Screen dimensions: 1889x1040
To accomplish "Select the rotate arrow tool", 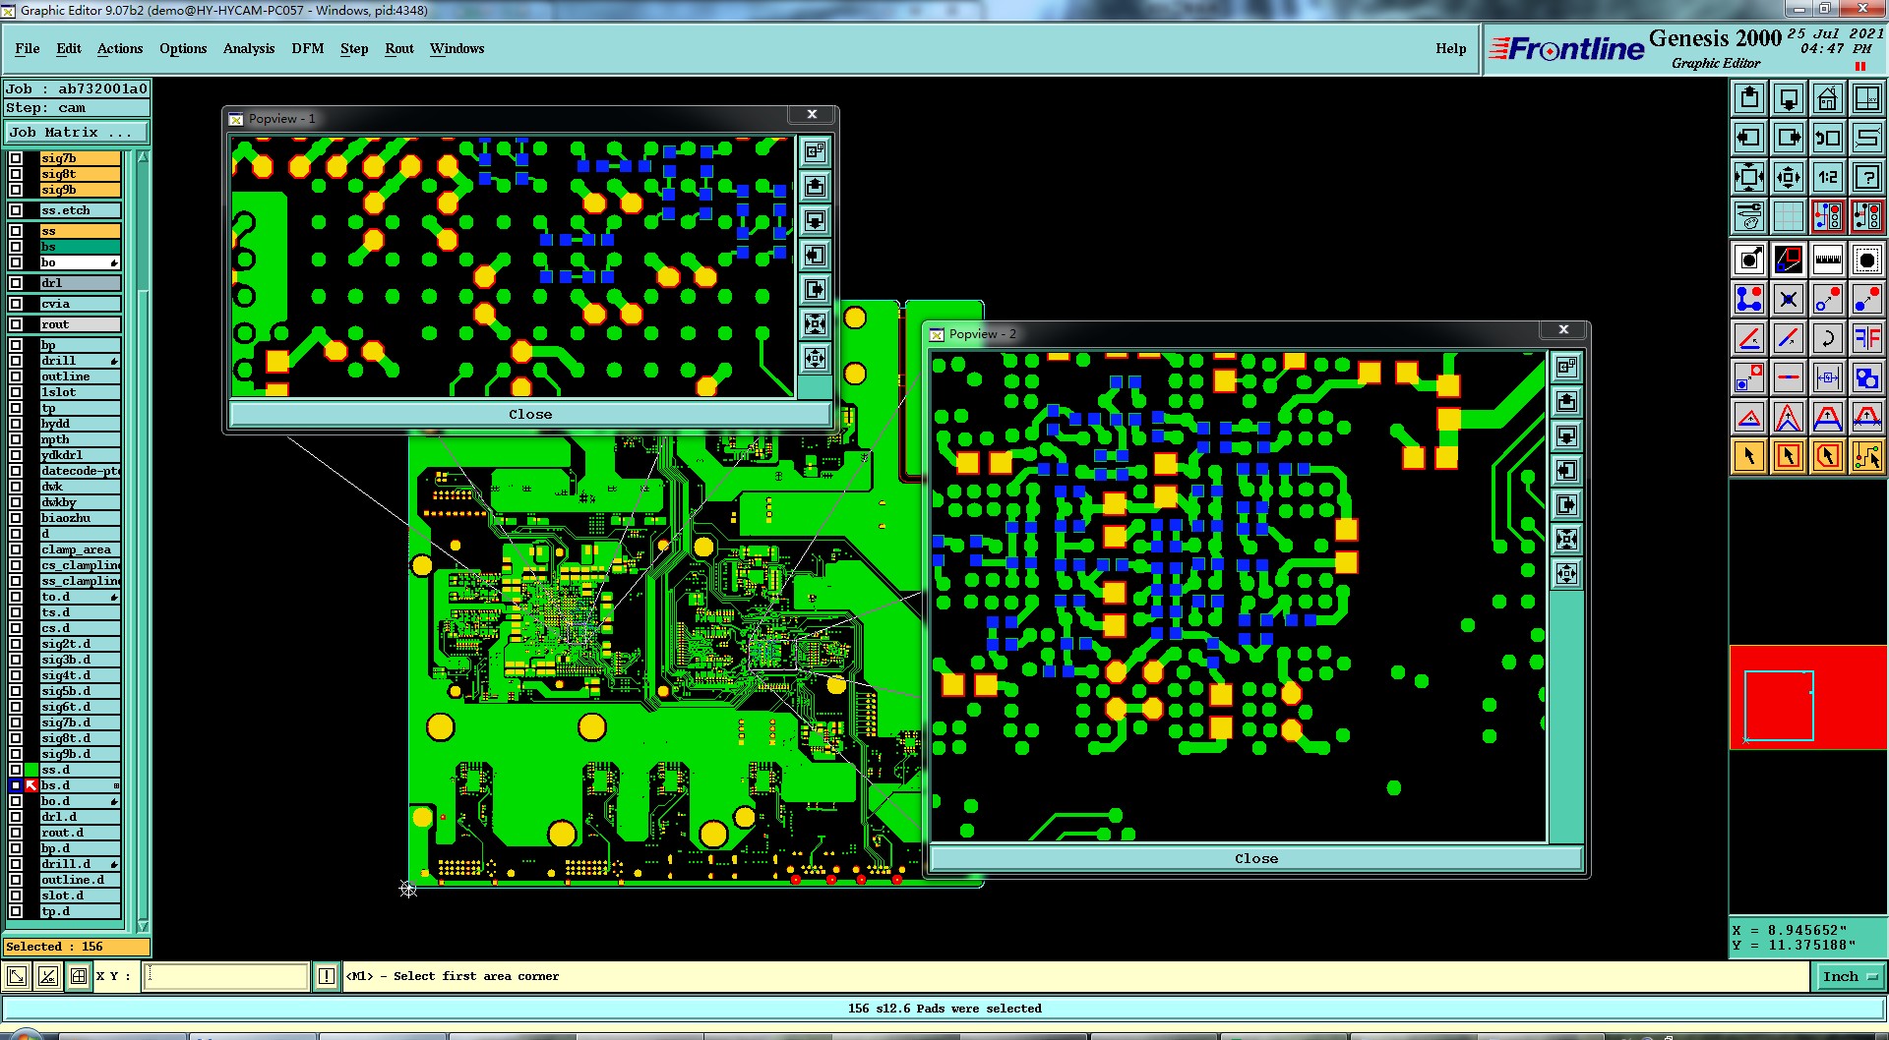I will 1828,338.
